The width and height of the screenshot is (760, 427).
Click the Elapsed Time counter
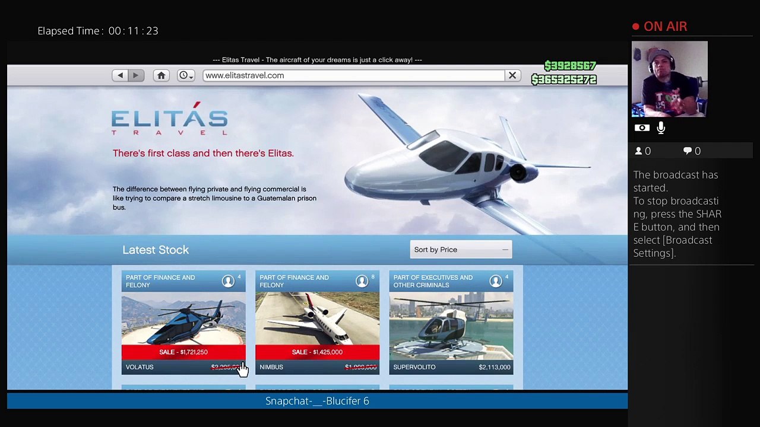pos(98,31)
